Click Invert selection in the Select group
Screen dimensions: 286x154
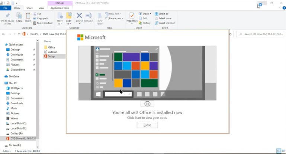point(165,23)
